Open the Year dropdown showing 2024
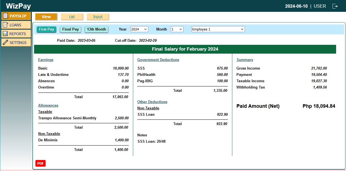 point(139,29)
